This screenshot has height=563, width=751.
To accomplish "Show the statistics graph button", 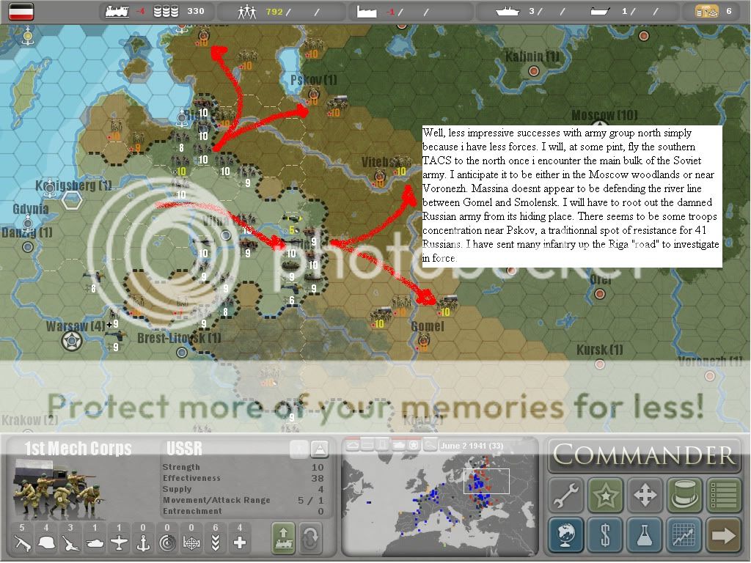I will coord(684,535).
